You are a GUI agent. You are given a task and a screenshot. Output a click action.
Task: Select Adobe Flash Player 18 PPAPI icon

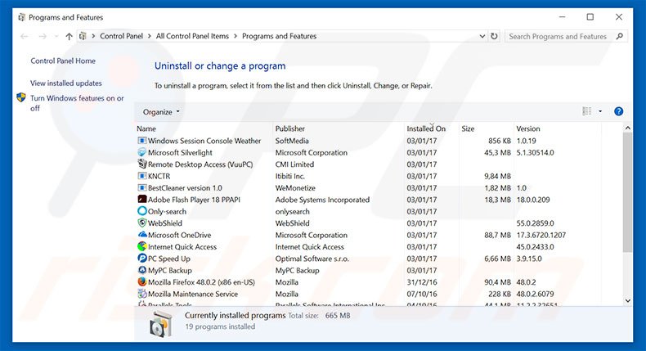tap(142, 200)
